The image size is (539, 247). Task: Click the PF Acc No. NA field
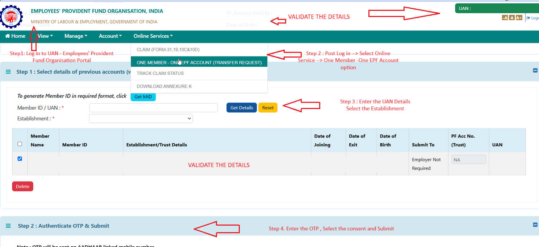point(468,159)
